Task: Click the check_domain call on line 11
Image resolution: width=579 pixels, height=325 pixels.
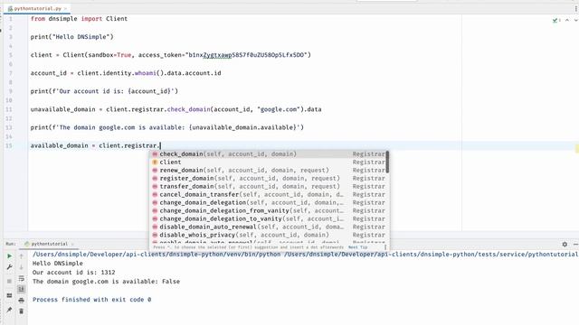Action: pyautogui.click(x=188, y=109)
